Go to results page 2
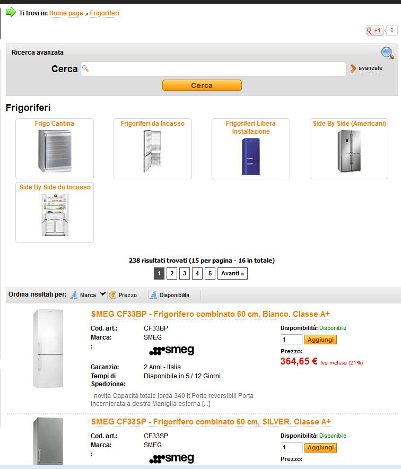Screen dimensions: 401x469 [172, 274]
